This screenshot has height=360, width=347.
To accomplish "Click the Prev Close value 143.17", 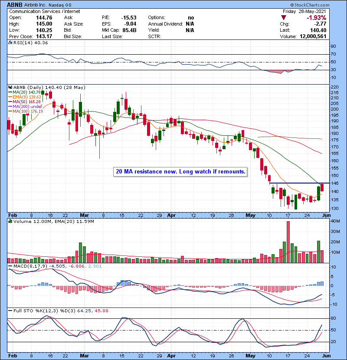I will tap(44, 36).
